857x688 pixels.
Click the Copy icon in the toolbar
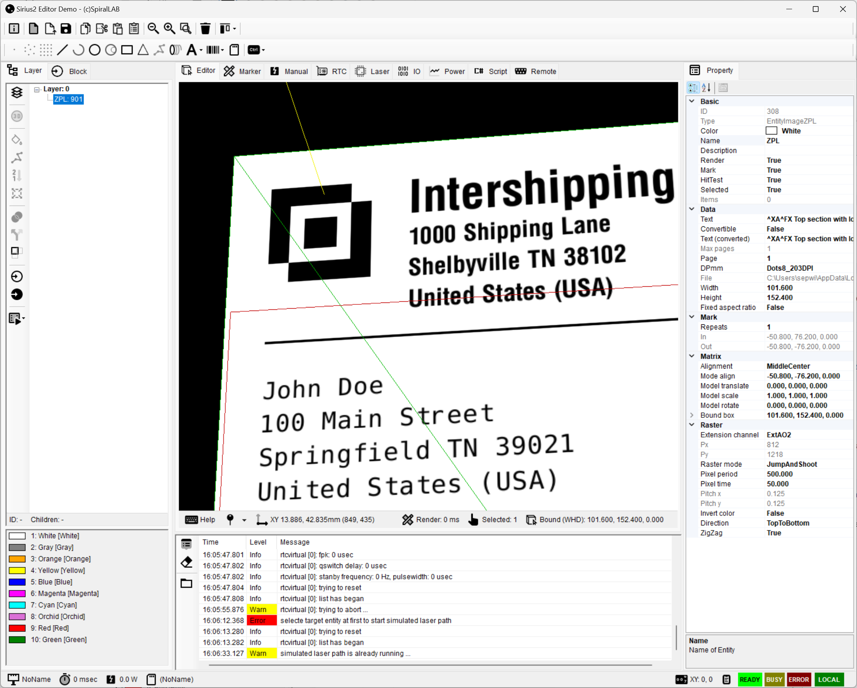[85, 28]
